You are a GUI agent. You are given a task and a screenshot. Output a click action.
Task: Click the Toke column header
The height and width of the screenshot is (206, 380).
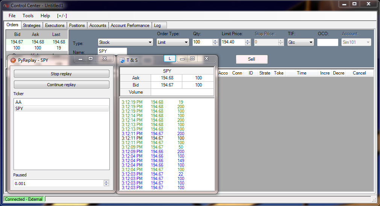coord(279,73)
